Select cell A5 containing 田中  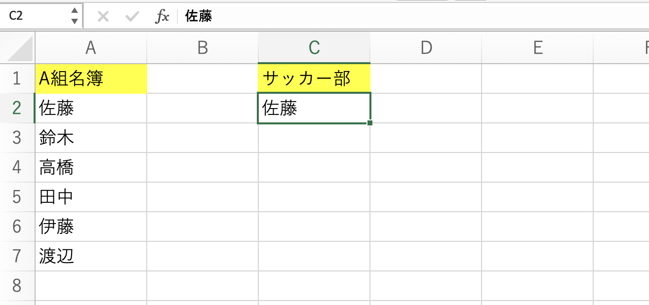[90, 196]
